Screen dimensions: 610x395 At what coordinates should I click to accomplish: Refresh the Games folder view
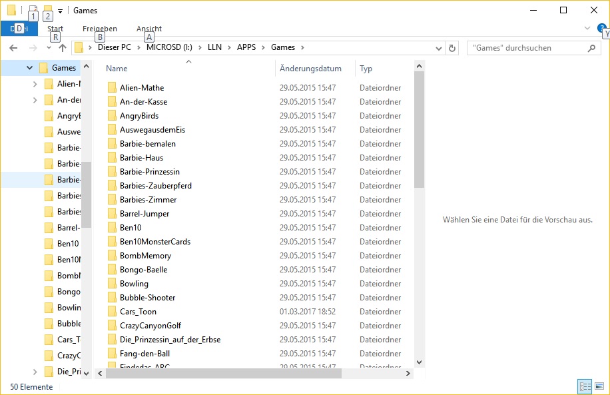point(452,48)
